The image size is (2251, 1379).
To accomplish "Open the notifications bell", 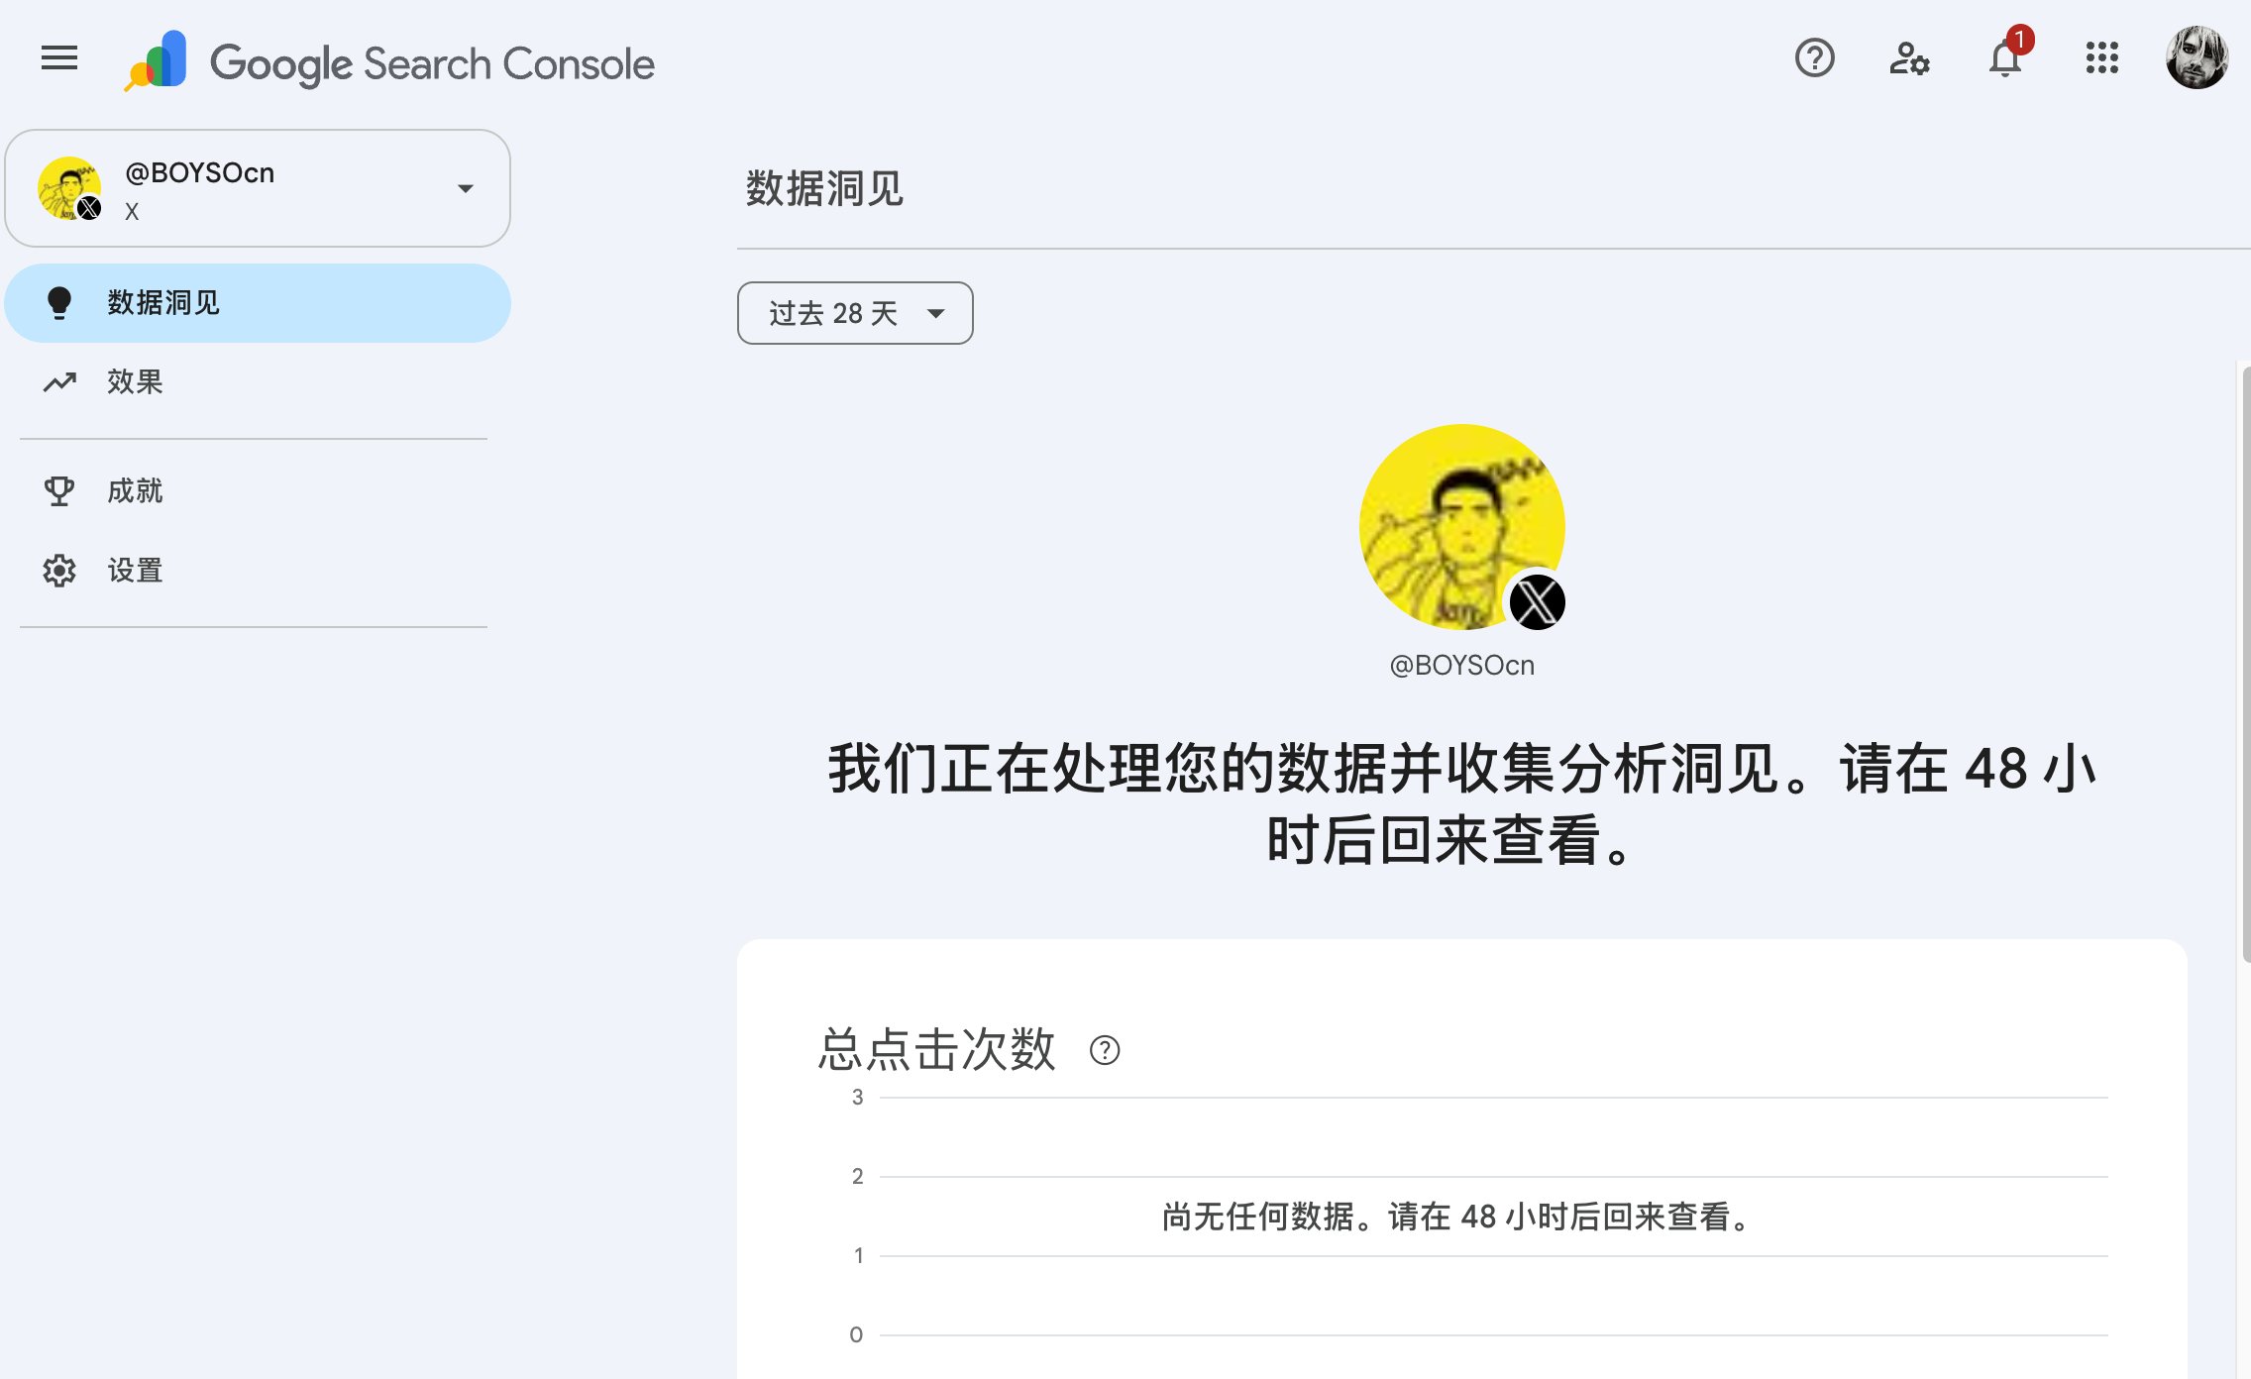I will pos(2005,58).
